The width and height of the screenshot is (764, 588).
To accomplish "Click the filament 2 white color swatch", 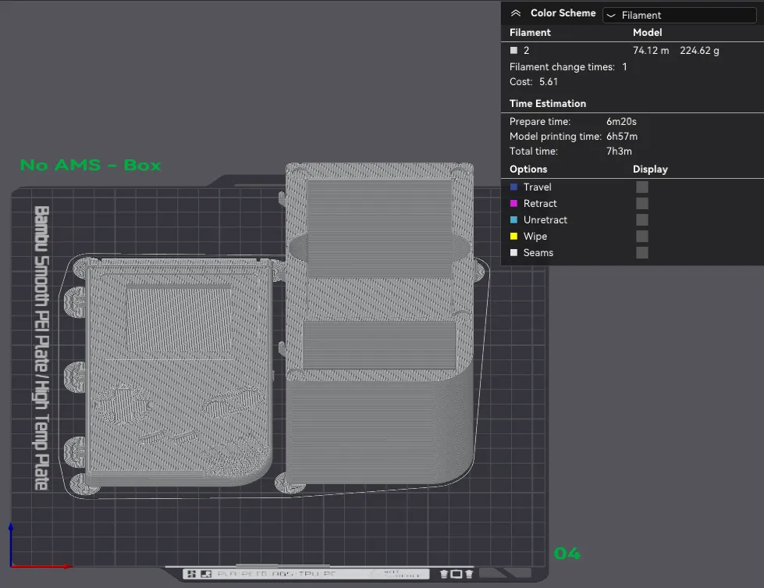I will pos(513,50).
